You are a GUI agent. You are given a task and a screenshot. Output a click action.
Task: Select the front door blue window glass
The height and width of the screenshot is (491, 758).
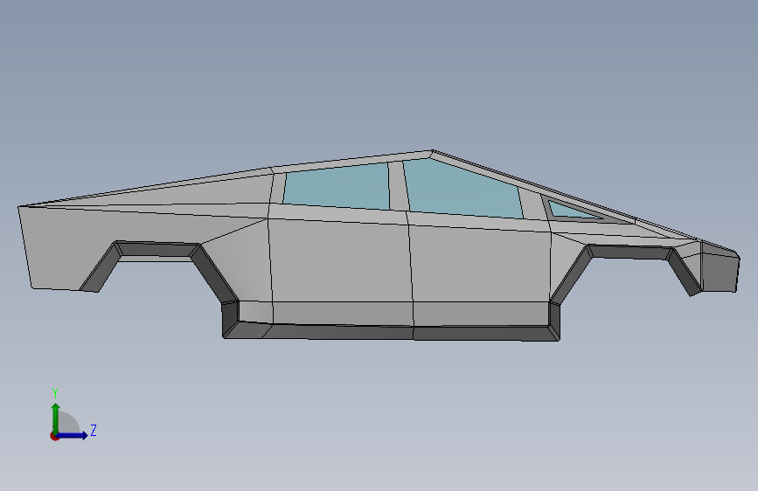[462, 190]
